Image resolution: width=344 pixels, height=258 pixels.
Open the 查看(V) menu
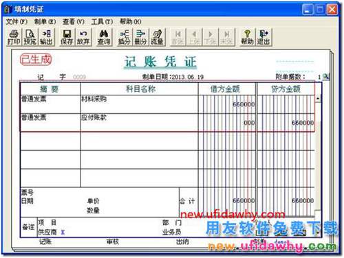click(74, 21)
